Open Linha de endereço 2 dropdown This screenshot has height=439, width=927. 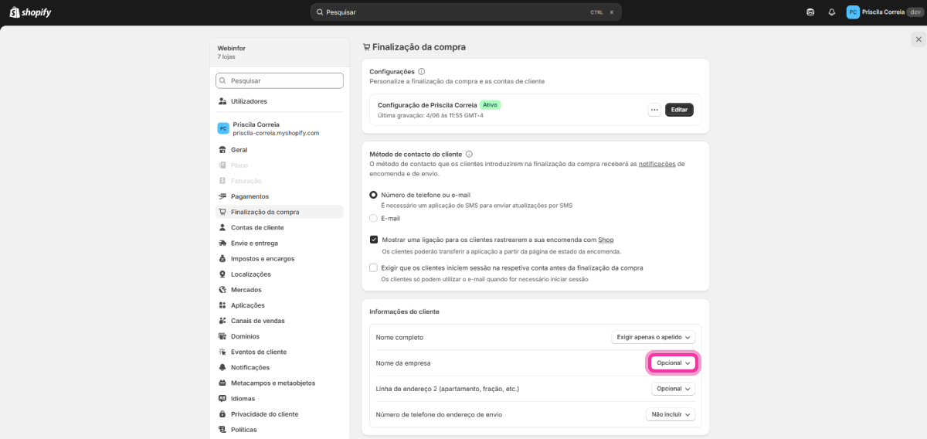[674, 389]
